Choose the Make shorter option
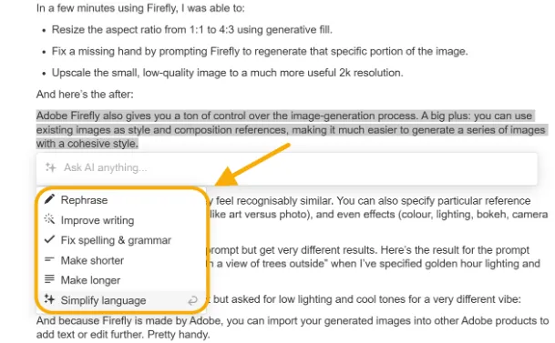This screenshot has height=343, width=555. tap(92, 260)
